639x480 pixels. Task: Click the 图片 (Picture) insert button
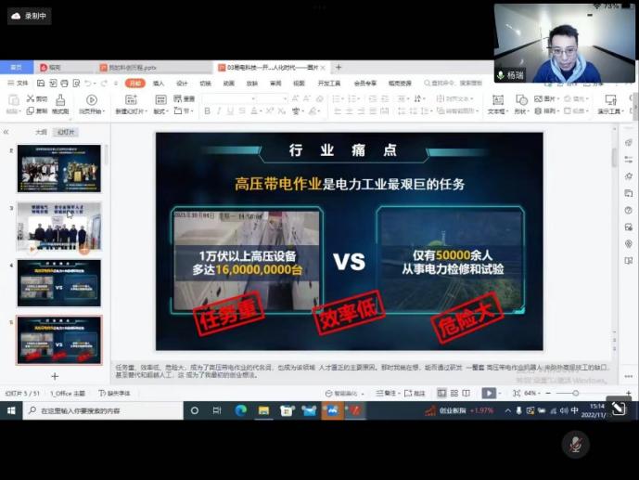point(546,98)
